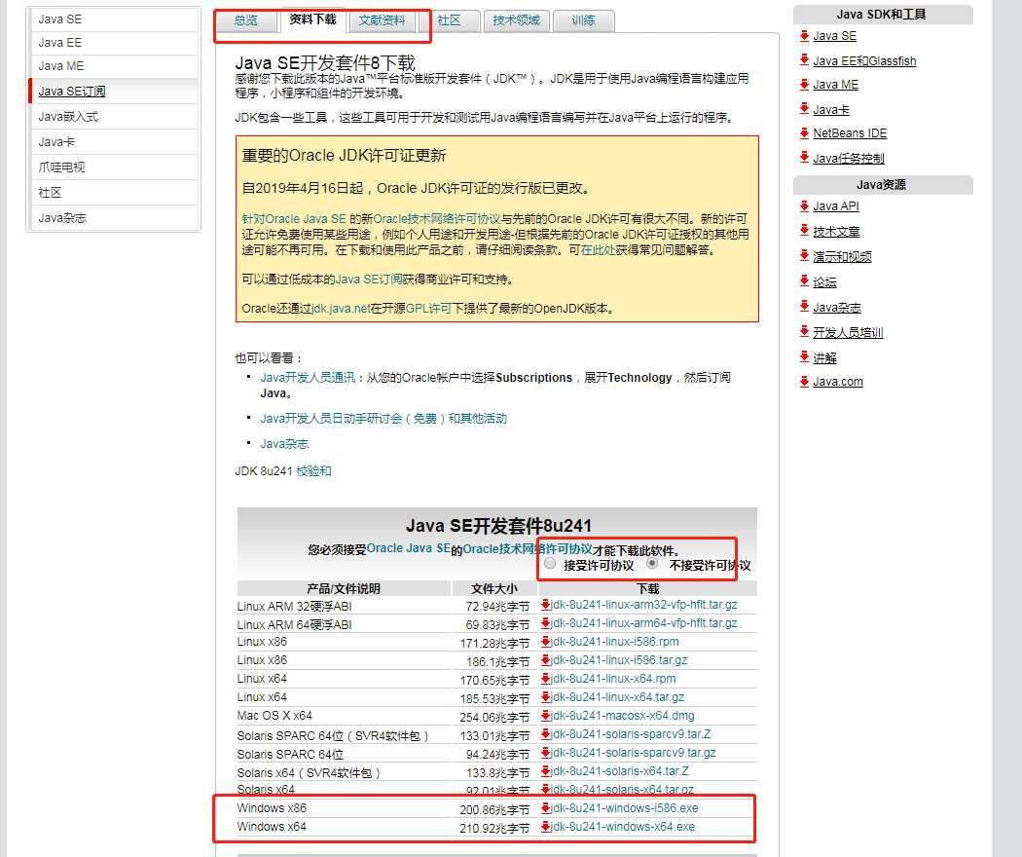Open the 文献资料 tab
This screenshot has width=1022, height=857.
coord(382,20)
